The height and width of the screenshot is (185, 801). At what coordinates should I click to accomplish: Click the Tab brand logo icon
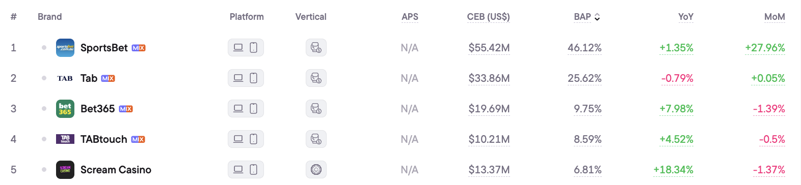pyautogui.click(x=65, y=78)
